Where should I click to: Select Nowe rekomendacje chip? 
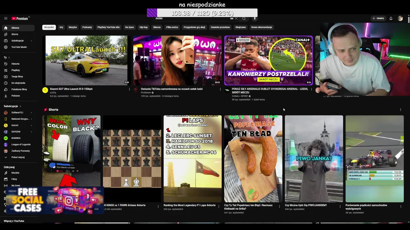tap(262, 27)
